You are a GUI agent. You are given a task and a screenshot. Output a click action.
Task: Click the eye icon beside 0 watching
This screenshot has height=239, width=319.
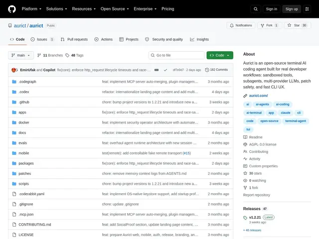click(x=245, y=180)
